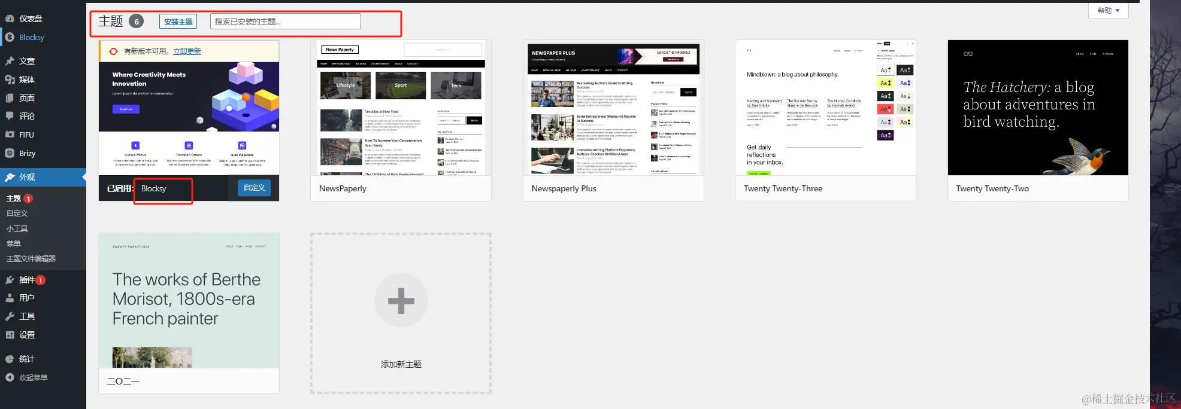Viewport: 1181px width, 409px height.
Task: Open 用户 users icon
Action: coord(10,298)
